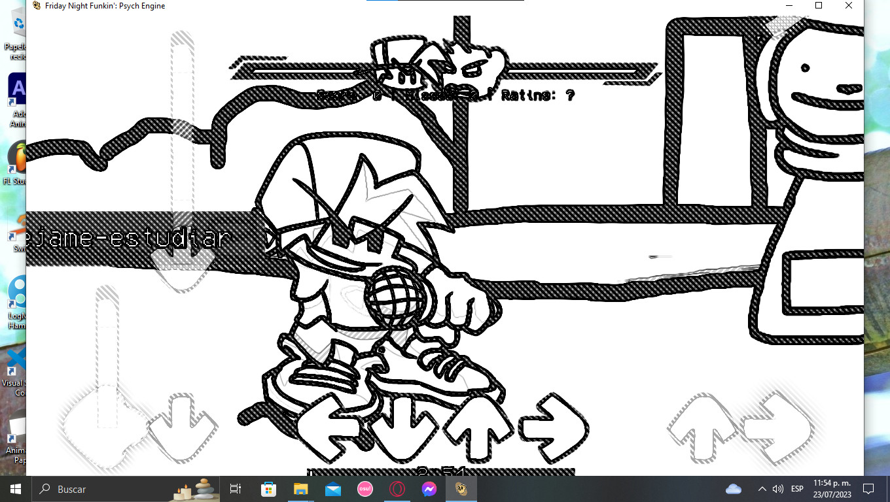Image resolution: width=890 pixels, height=502 pixels.
Task: Select the Adobe Animate desktop shortcut
Action: 18,99
